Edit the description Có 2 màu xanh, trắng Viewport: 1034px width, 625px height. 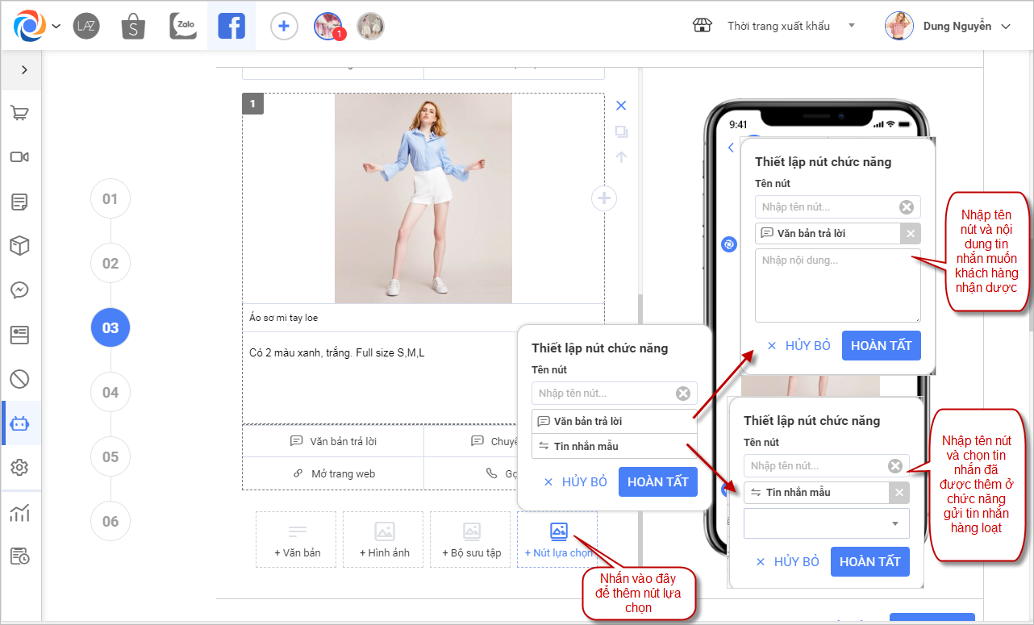381,377
